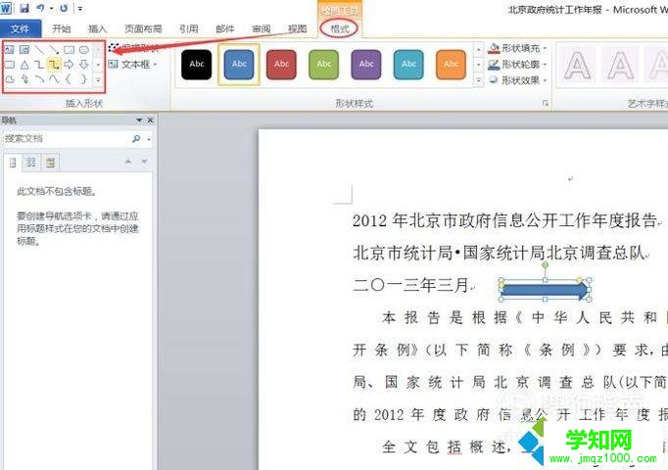Open the 形状轮廓 shape outline dropdown
The image size is (668, 470).
[546, 65]
